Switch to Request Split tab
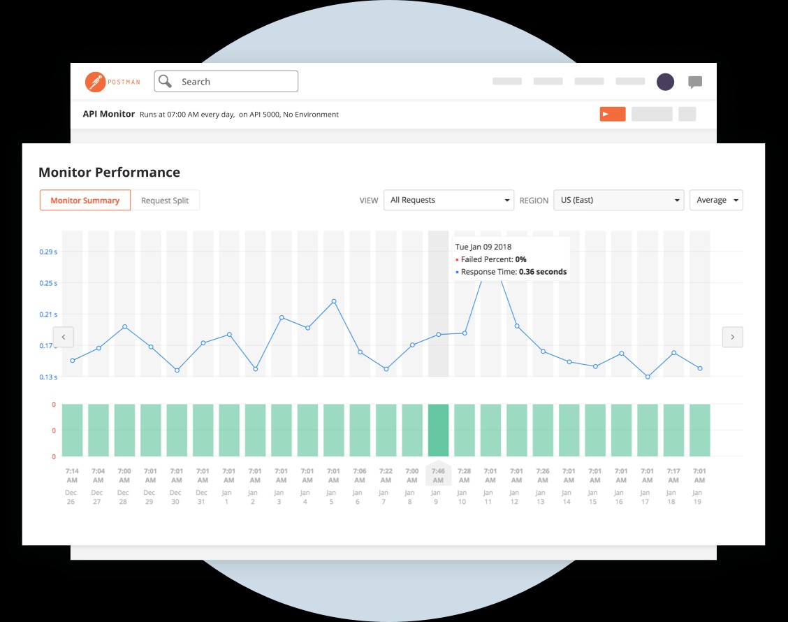788x622 pixels. pos(165,201)
